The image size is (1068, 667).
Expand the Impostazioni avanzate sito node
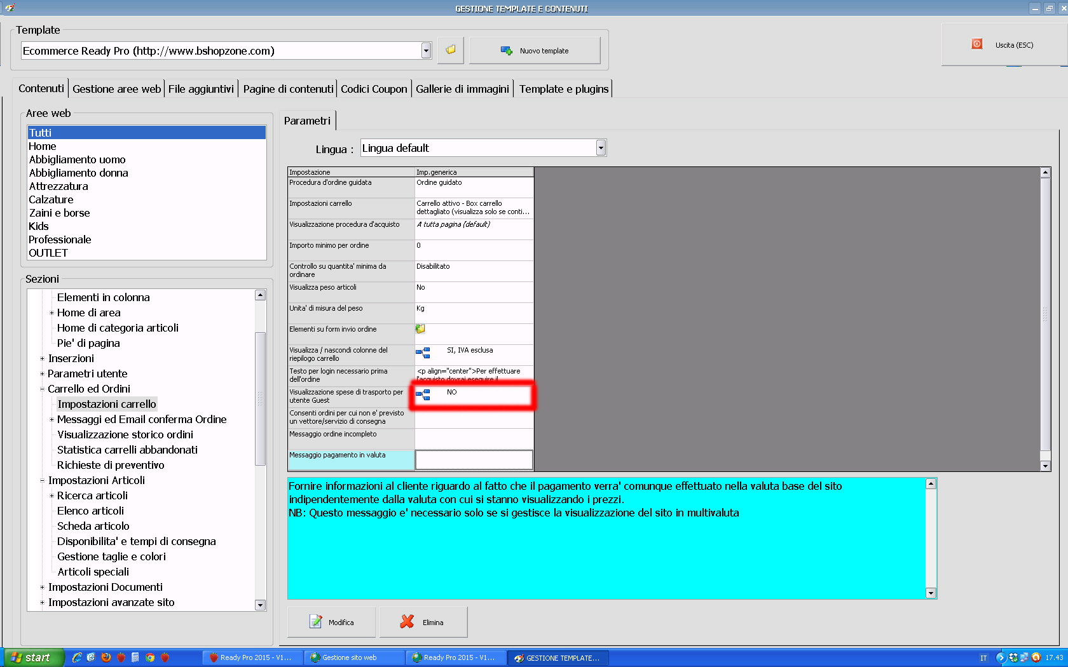click(42, 602)
